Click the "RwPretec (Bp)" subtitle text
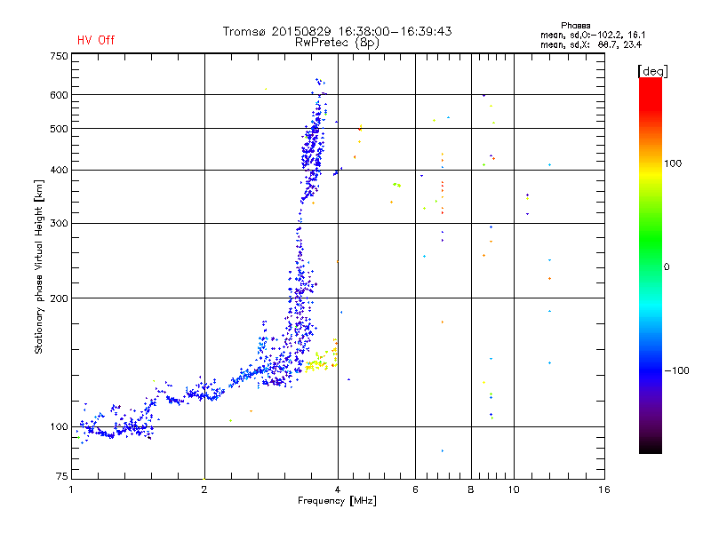 tap(337, 42)
